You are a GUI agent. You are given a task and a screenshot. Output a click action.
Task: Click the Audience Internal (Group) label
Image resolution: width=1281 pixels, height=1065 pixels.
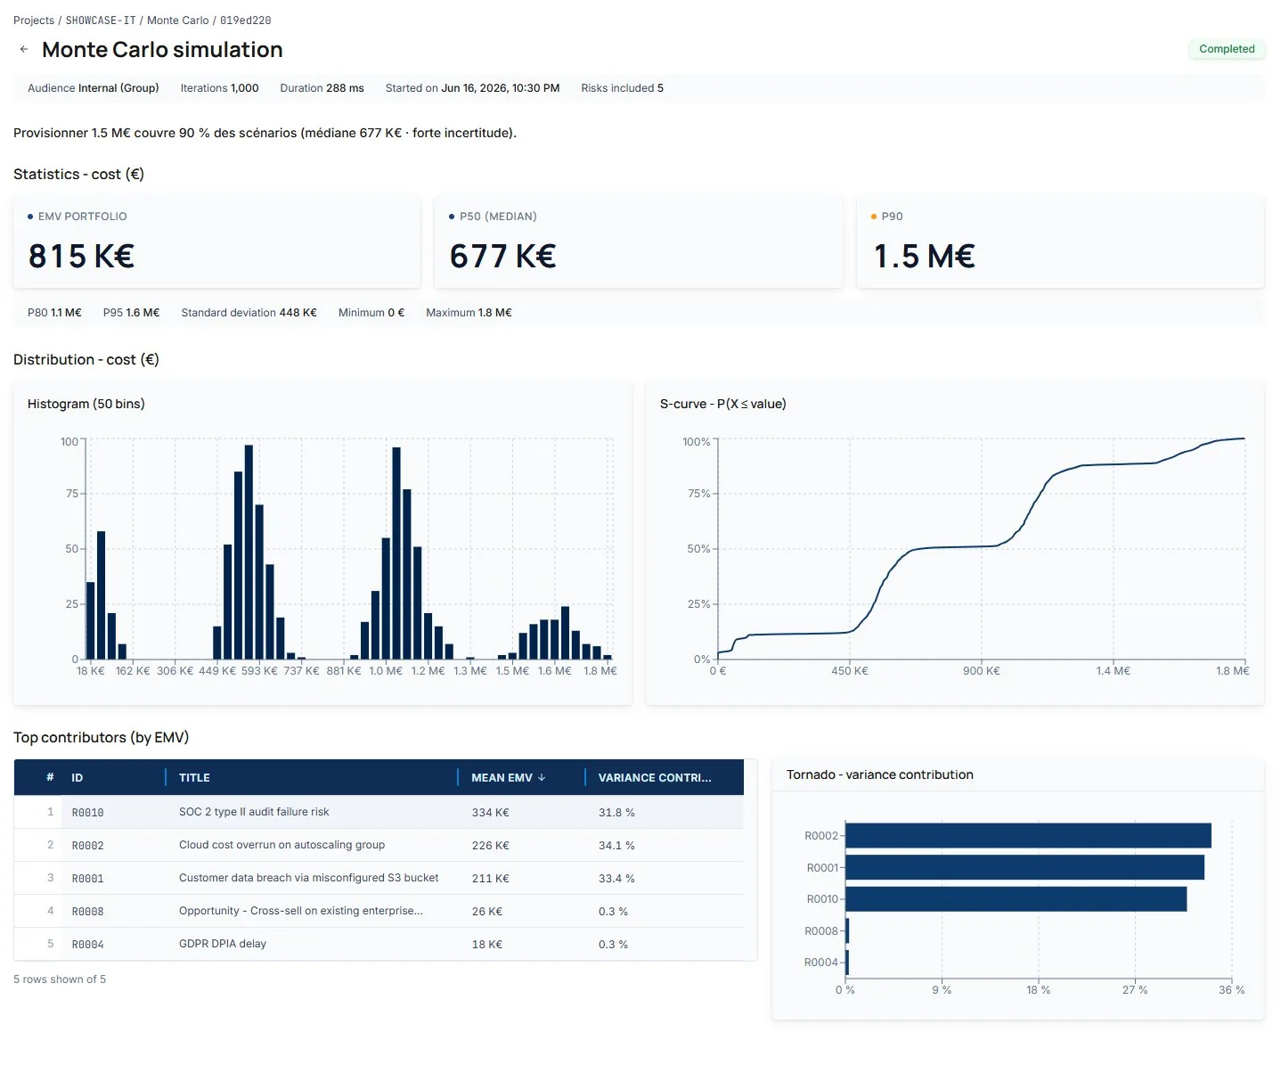coord(94,88)
